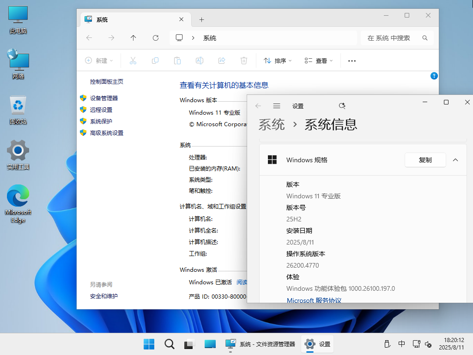Select the 25H2 version number text
The image size is (473, 355).
(x=294, y=219)
